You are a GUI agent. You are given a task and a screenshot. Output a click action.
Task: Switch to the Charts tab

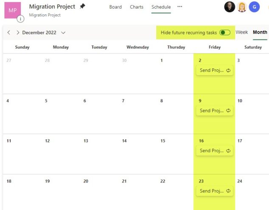pyautogui.click(x=137, y=7)
